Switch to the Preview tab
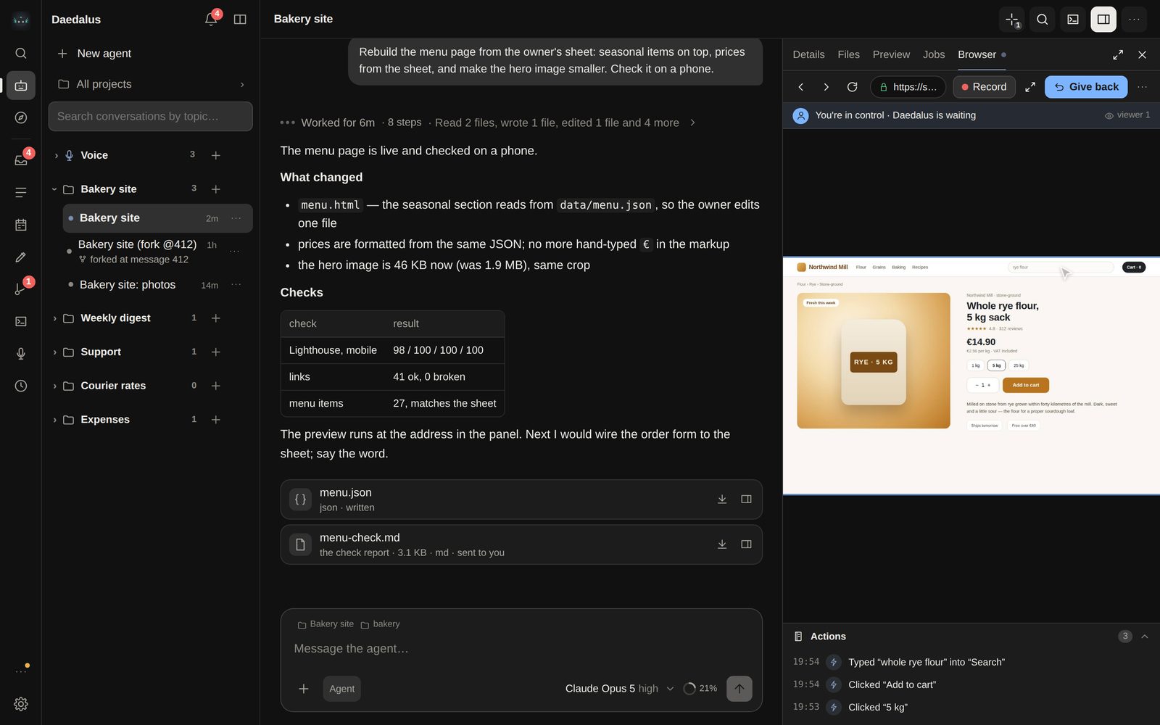This screenshot has width=1160, height=725. 891,54
